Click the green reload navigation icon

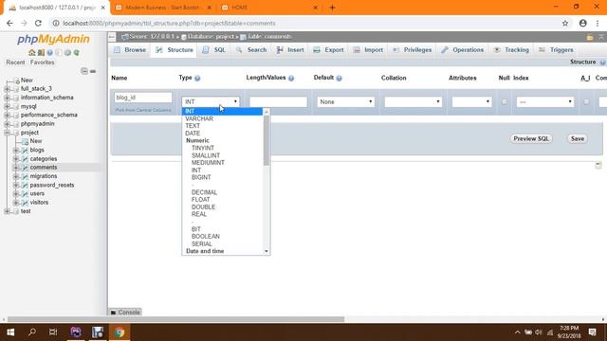(77, 53)
